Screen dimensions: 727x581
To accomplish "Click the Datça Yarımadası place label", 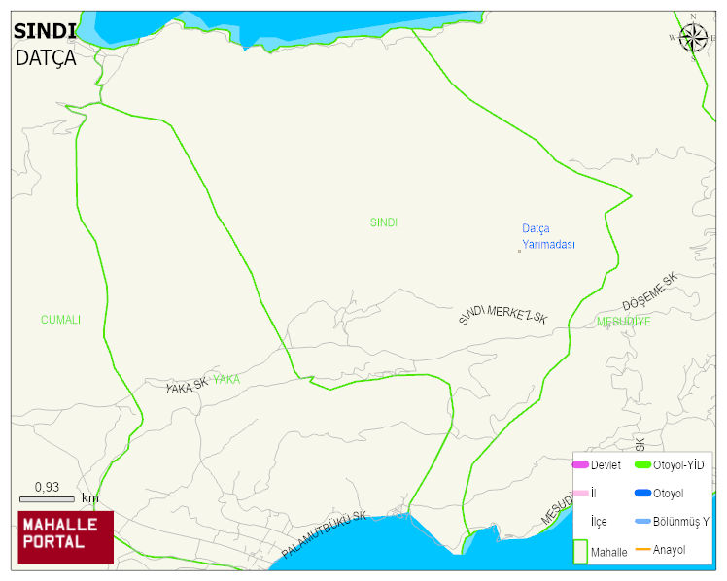I will pos(548,236).
